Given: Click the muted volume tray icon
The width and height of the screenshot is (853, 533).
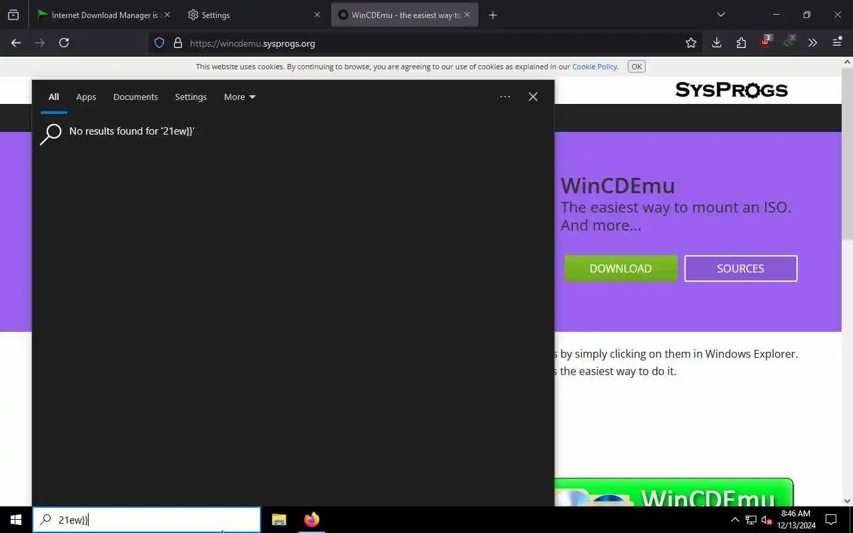Looking at the screenshot, I should [x=766, y=520].
